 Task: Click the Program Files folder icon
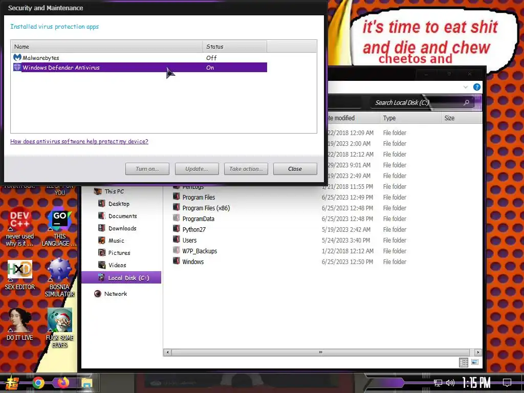[176, 196]
